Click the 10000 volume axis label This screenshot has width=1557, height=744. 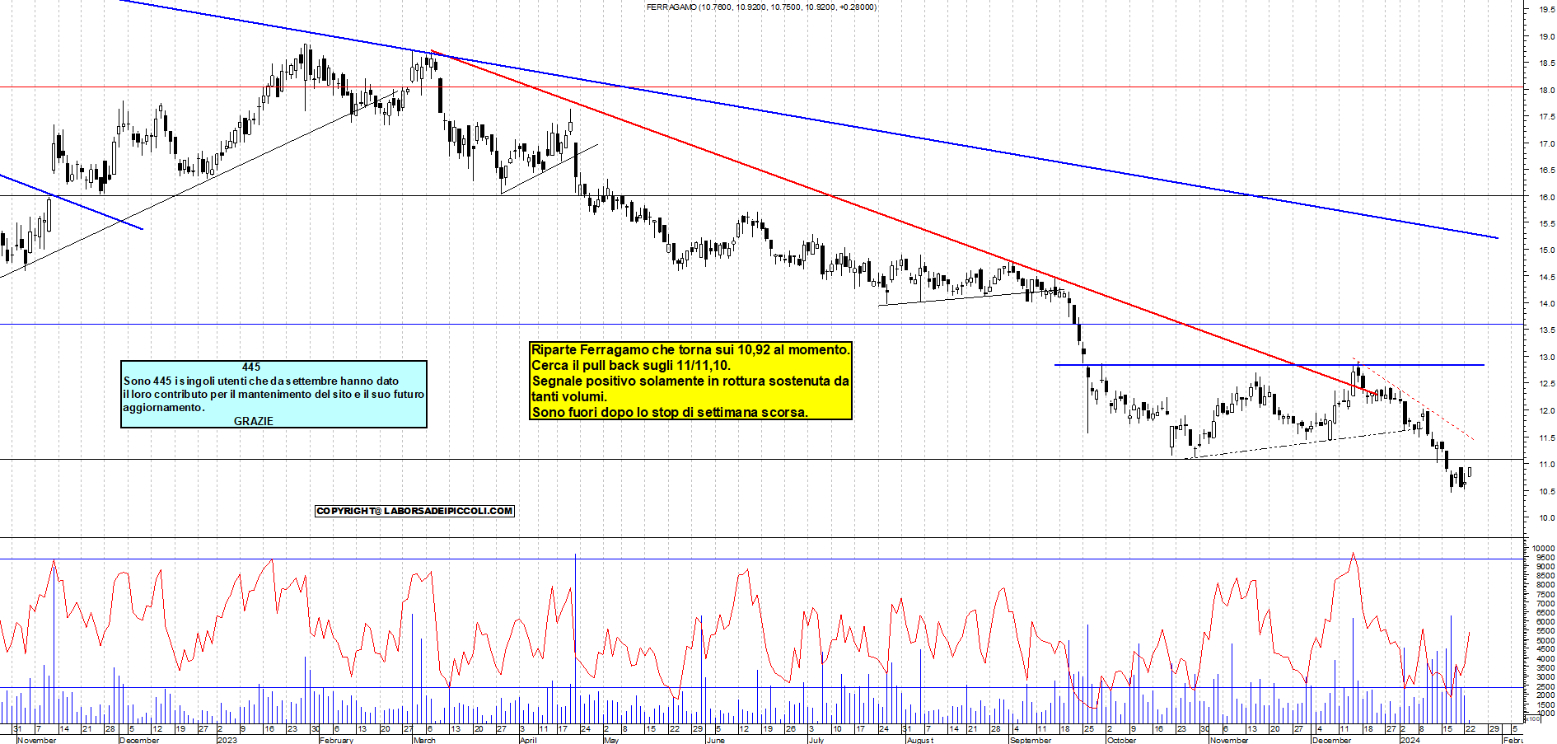click(1543, 549)
